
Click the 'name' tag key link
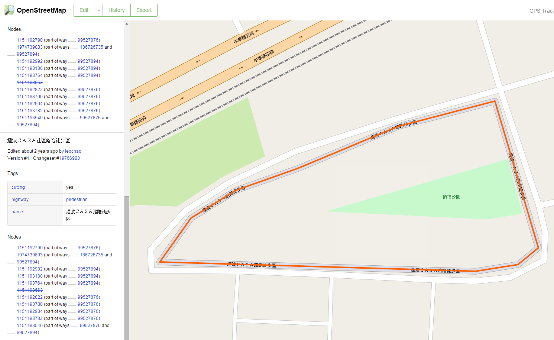(17, 212)
